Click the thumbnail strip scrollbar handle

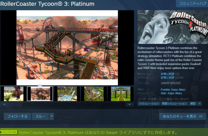point(16,104)
